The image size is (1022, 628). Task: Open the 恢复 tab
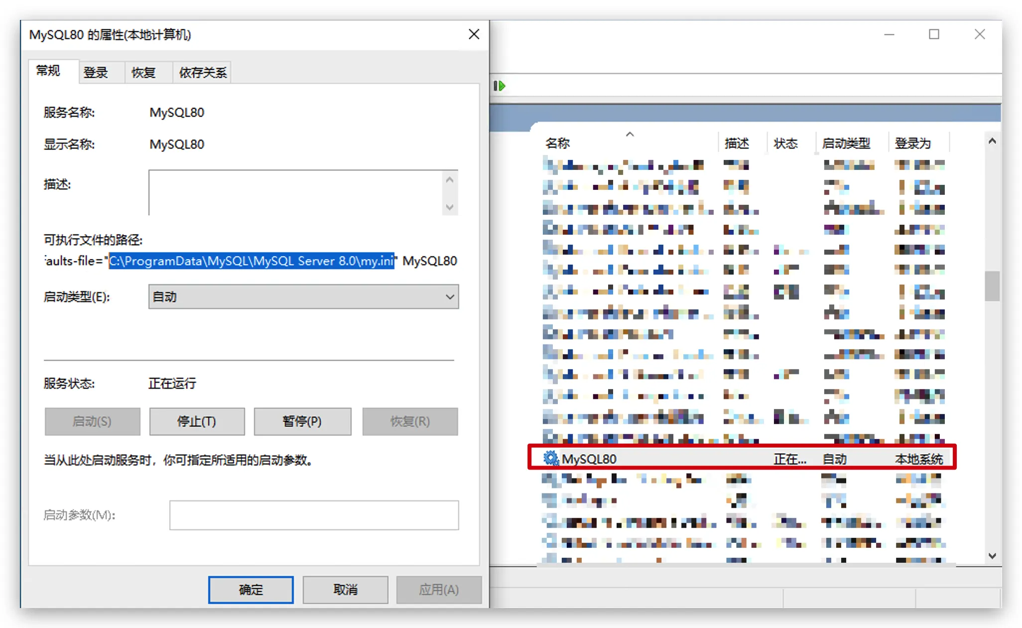point(143,73)
